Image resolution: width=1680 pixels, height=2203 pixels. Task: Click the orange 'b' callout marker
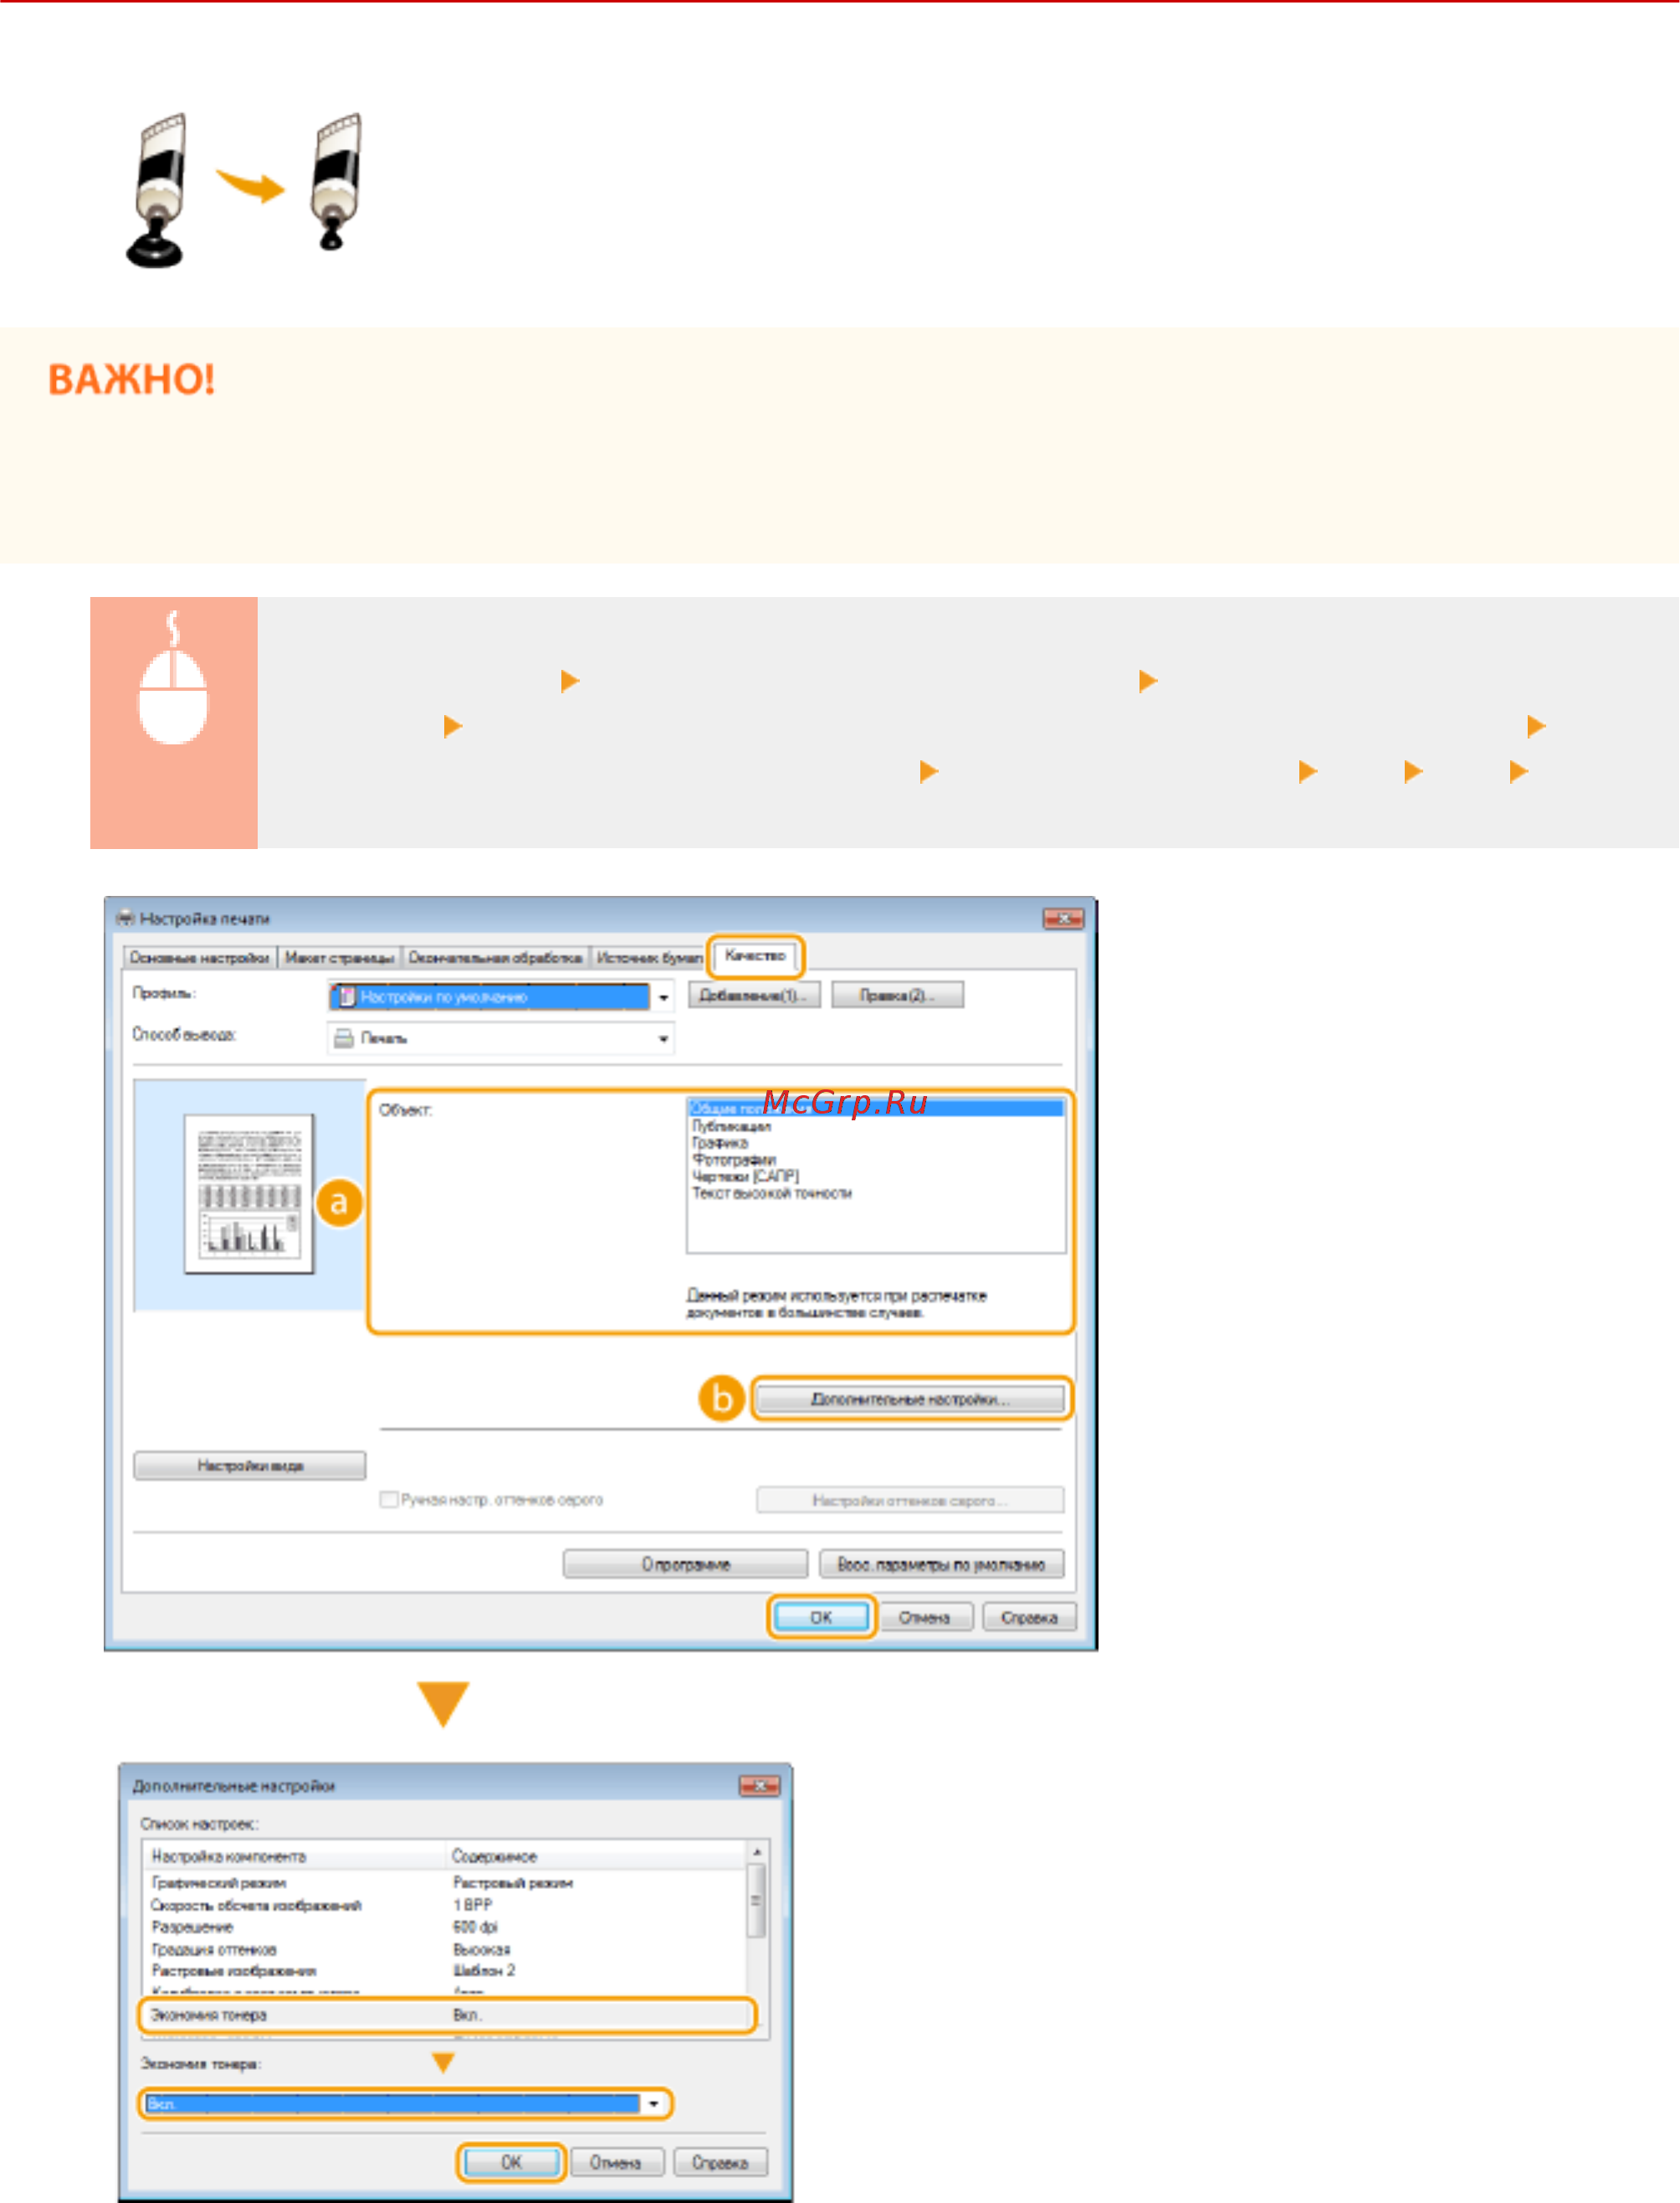pyautogui.click(x=721, y=1397)
